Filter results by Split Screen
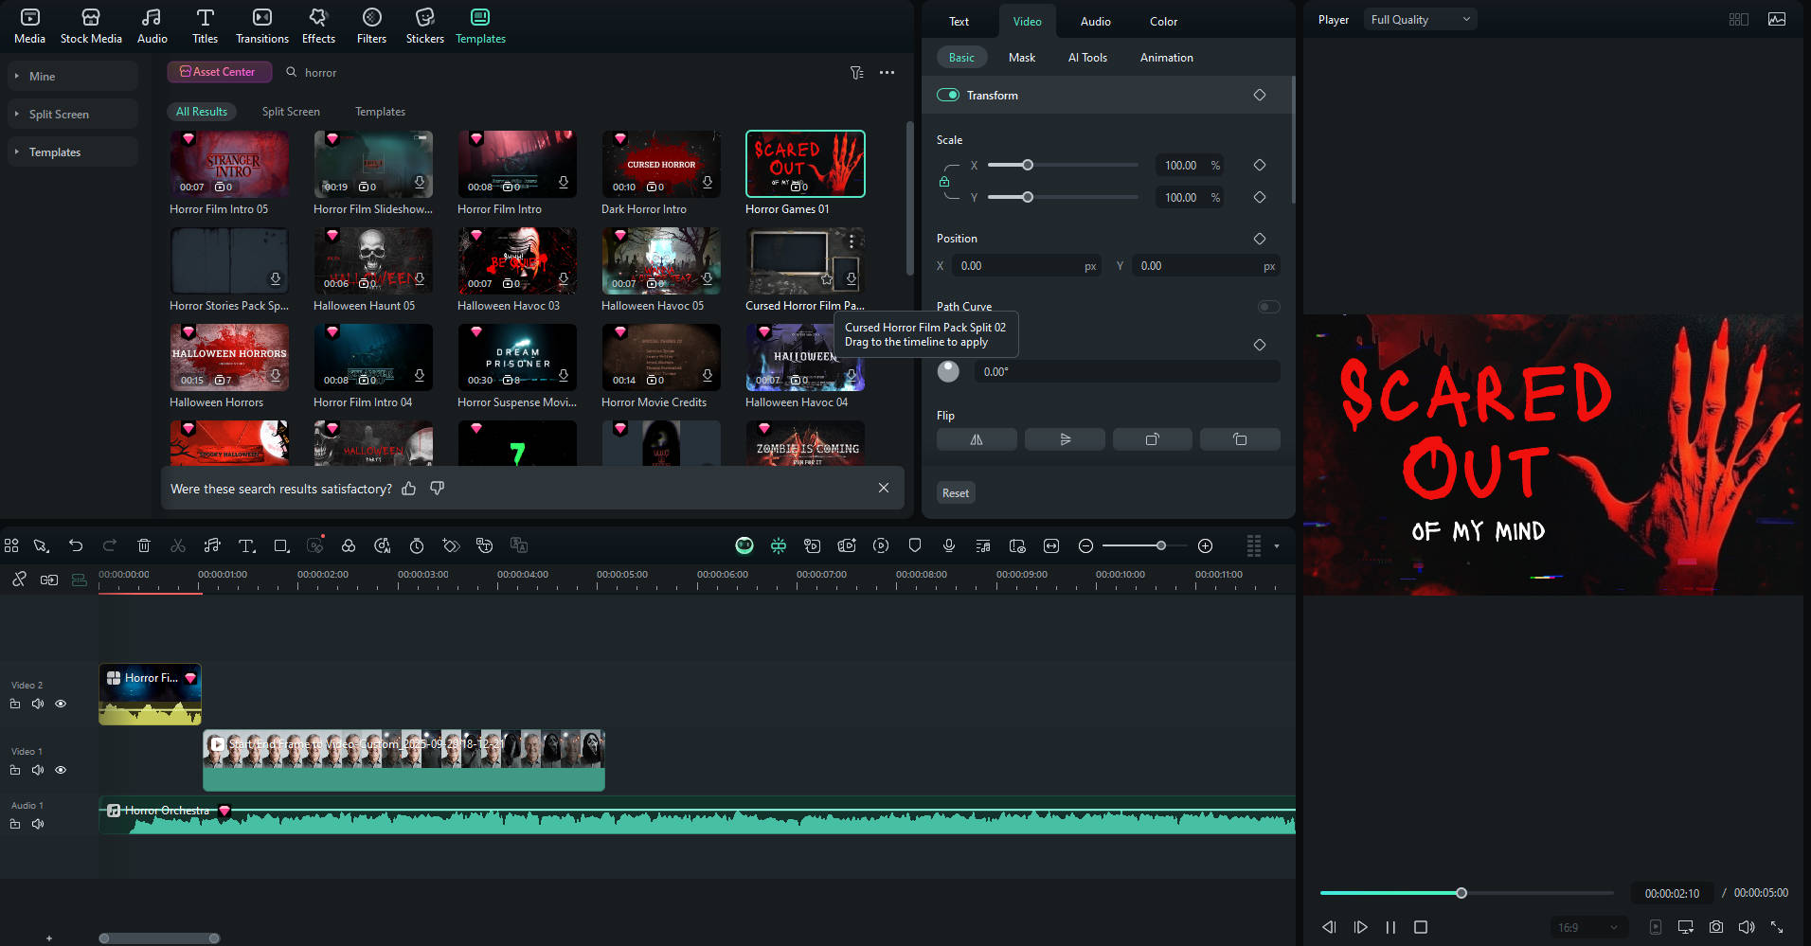This screenshot has width=1811, height=946. pos(291,112)
